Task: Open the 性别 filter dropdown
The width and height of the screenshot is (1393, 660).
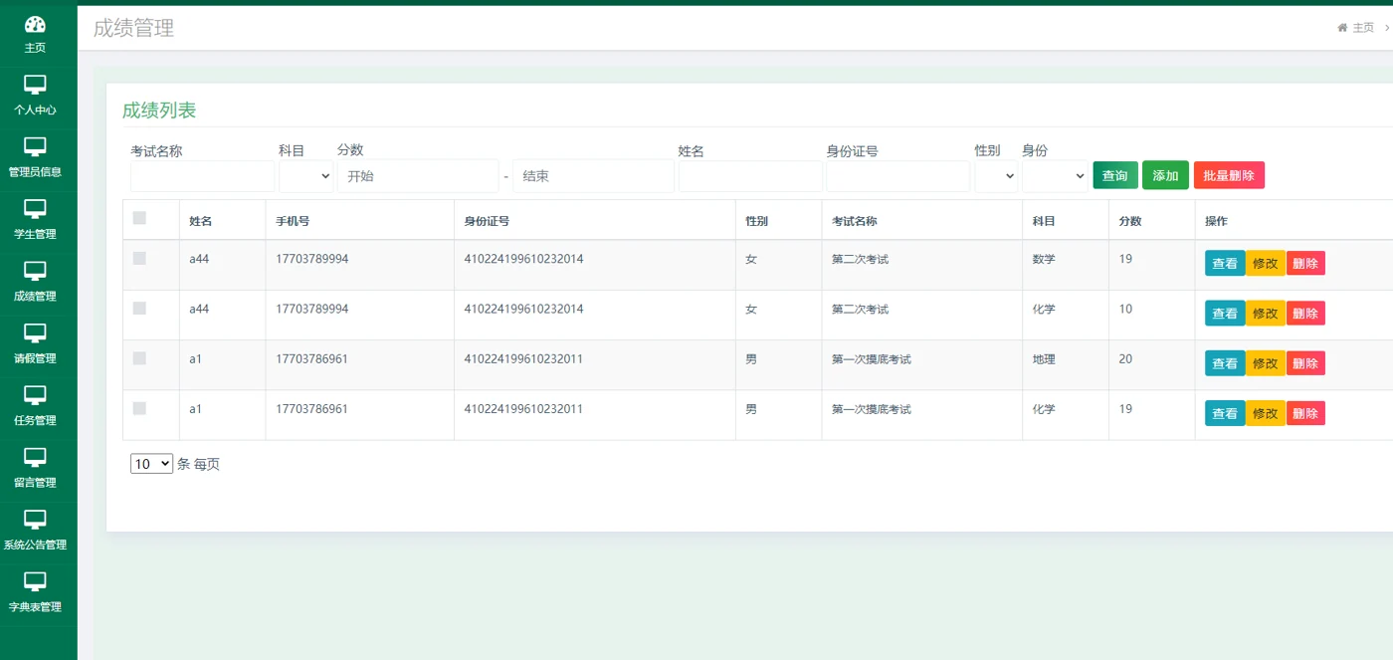Action: pyautogui.click(x=996, y=176)
